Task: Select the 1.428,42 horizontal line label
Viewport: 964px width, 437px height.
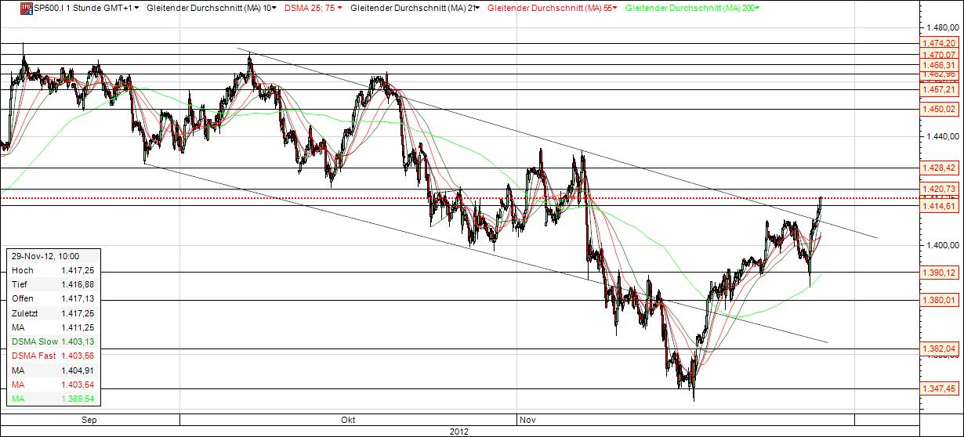Action: click(940, 168)
